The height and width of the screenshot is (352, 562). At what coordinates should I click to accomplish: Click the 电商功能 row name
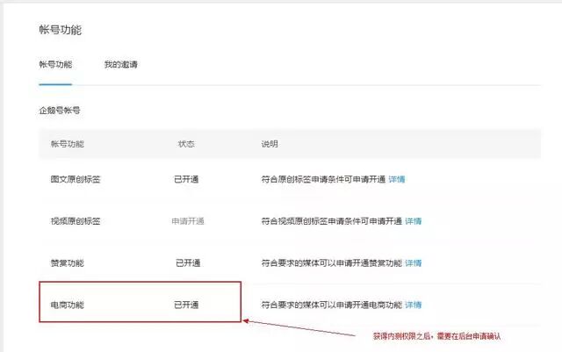[68, 305]
